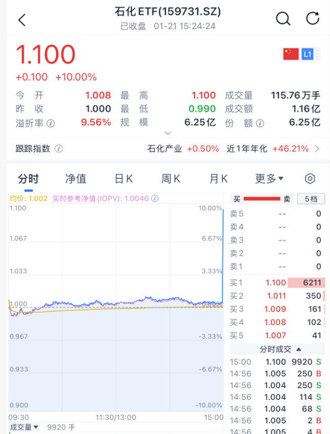This screenshot has height=434, width=330.
Task: Tap info icon after IOPV value
Action: click(155, 199)
